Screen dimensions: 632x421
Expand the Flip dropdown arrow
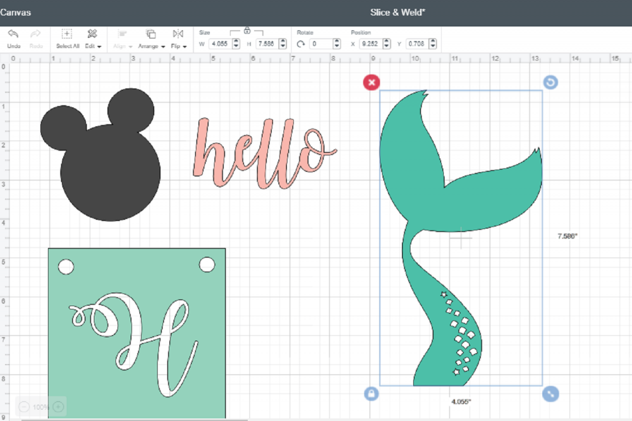tap(185, 47)
